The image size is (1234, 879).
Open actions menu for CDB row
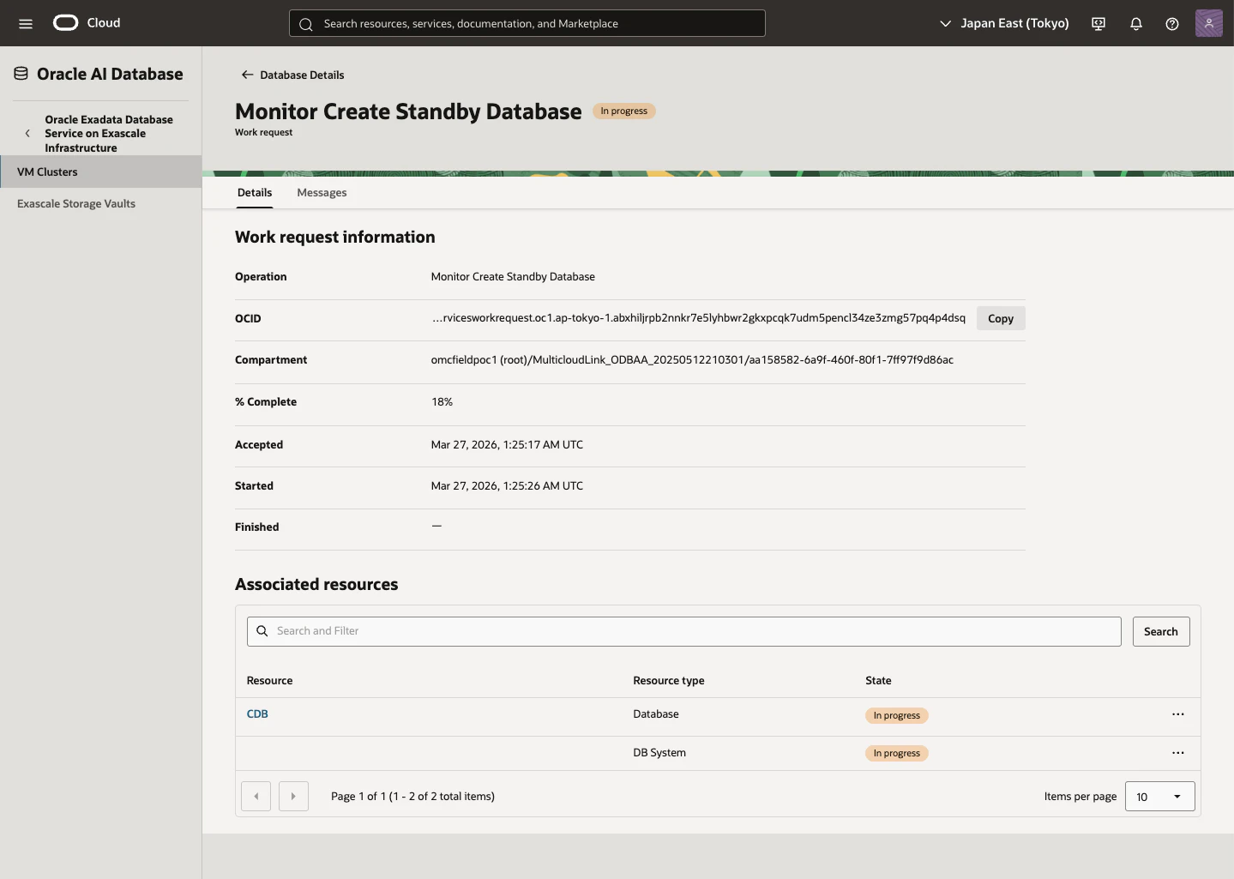pos(1178,714)
